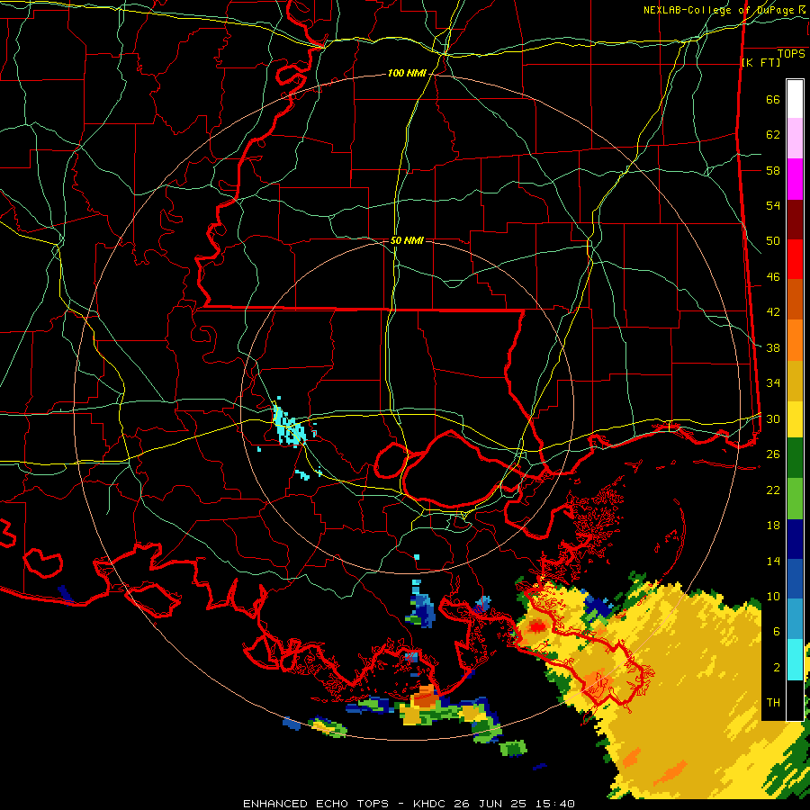Click the magenta legend swatch
Image resolution: width=810 pixels, height=810 pixels.
pos(795,179)
